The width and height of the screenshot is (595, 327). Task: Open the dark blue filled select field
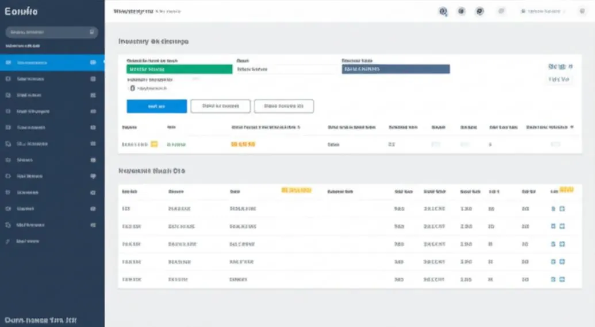[396, 69]
